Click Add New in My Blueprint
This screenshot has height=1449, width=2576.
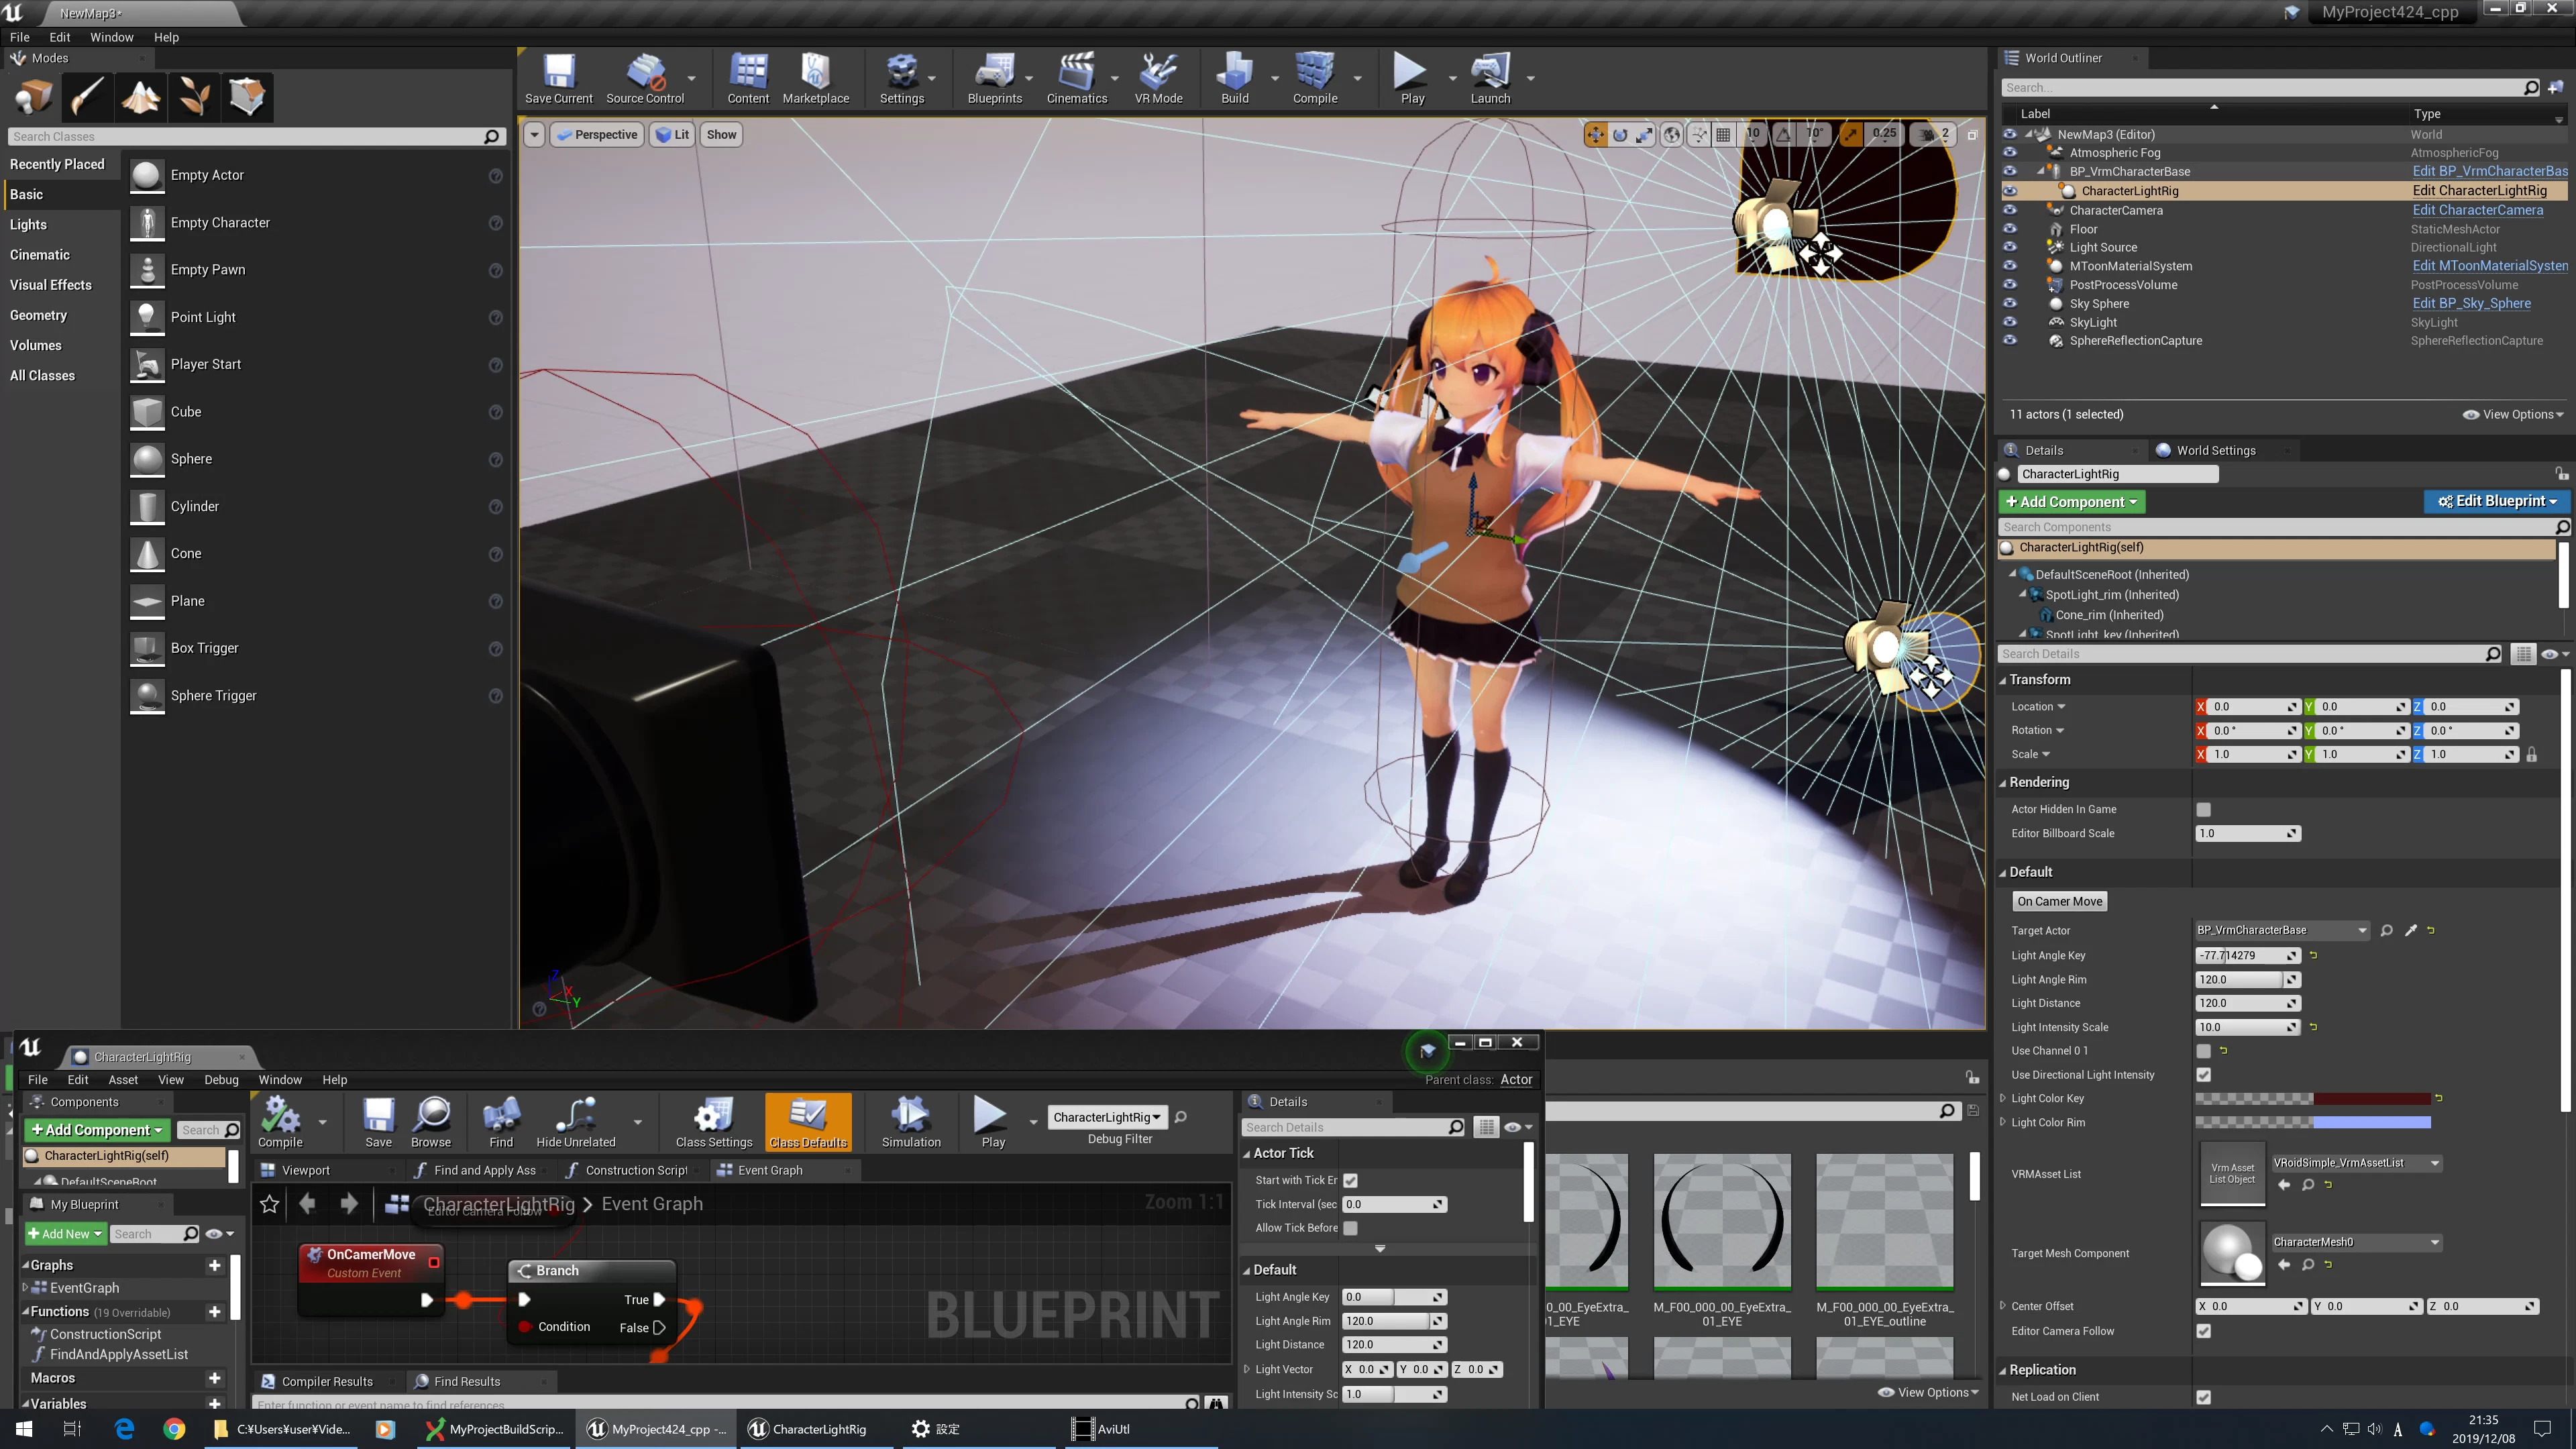coord(65,1234)
